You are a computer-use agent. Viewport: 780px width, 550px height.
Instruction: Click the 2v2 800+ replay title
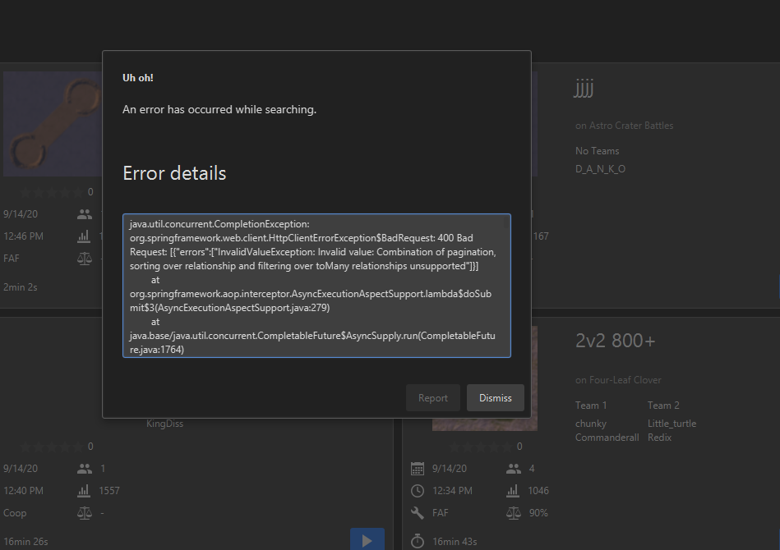coord(616,341)
